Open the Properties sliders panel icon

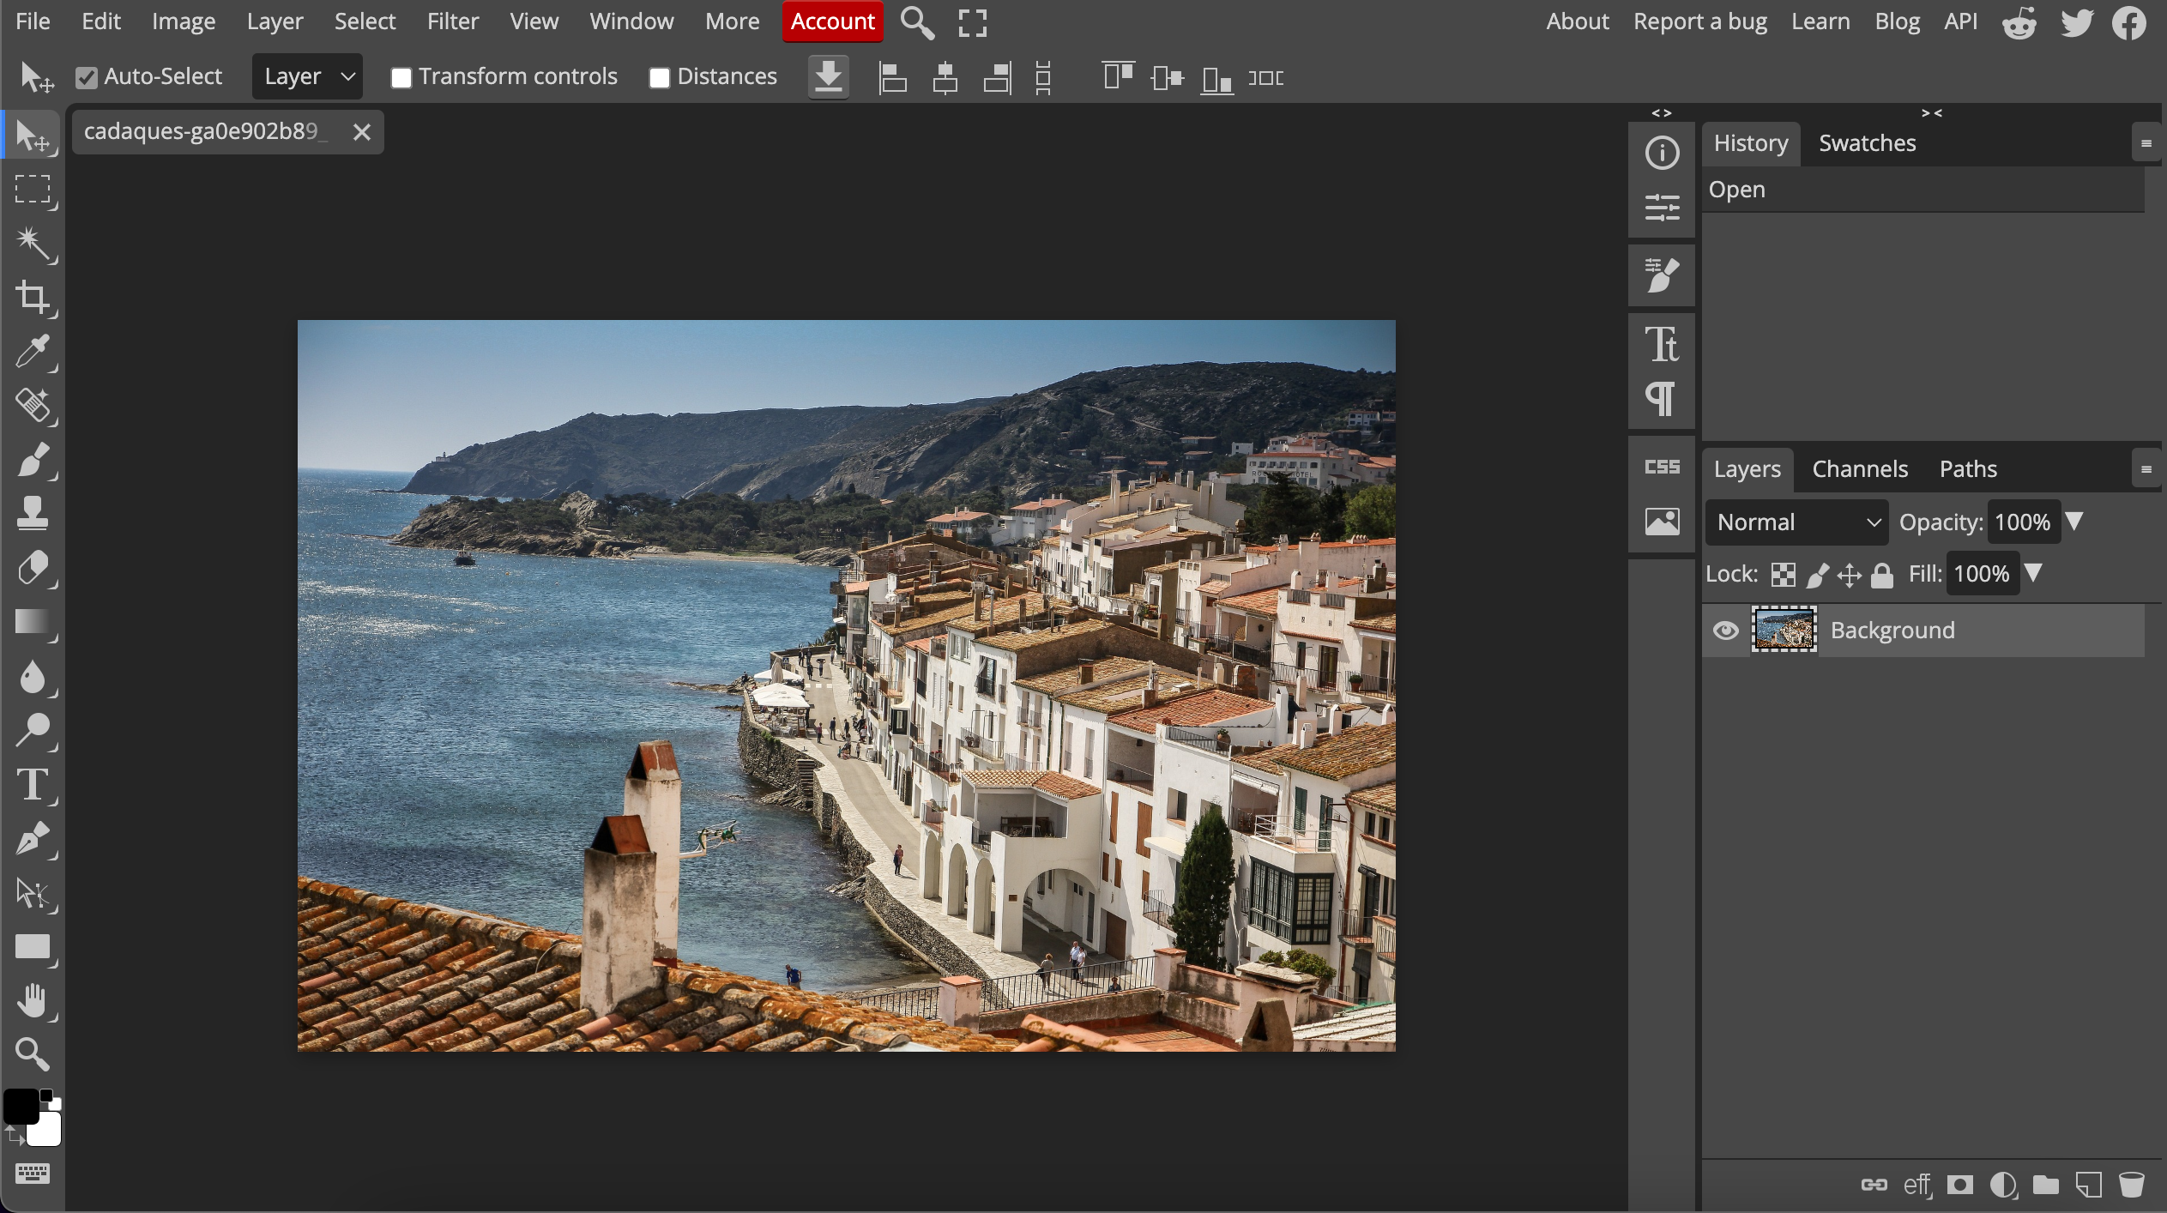[1662, 208]
